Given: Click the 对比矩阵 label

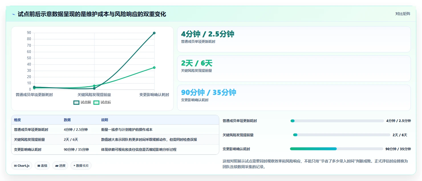Looking at the screenshot, I should click(403, 14).
